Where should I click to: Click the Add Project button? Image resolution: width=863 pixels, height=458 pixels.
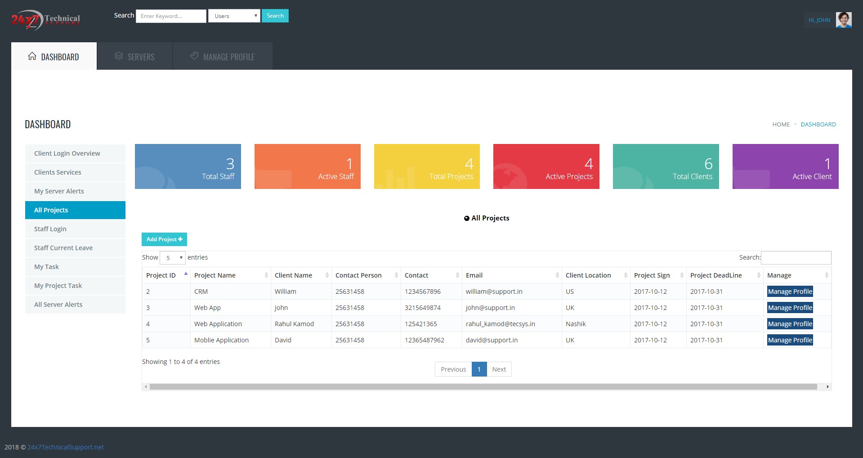(164, 239)
